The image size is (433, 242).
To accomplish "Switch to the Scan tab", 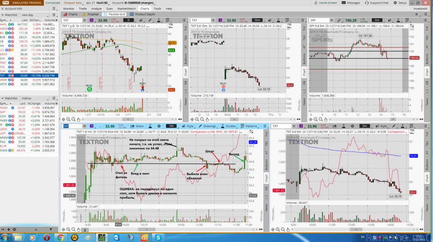I will click(x=109, y=9).
